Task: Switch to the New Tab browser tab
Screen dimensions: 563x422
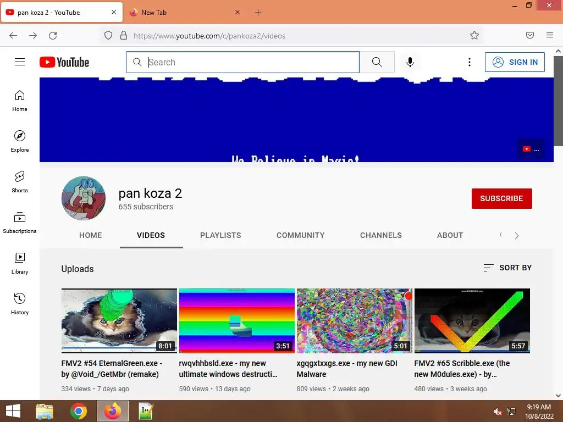Action: click(x=185, y=13)
